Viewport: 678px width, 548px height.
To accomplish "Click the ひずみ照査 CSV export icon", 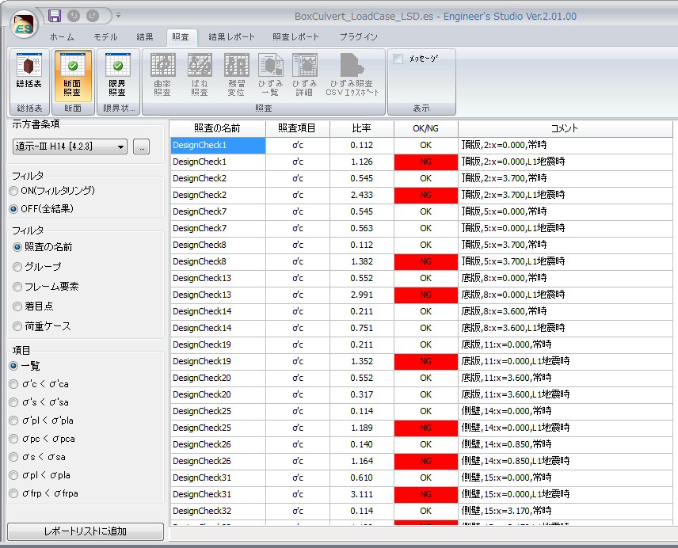I will point(352,76).
